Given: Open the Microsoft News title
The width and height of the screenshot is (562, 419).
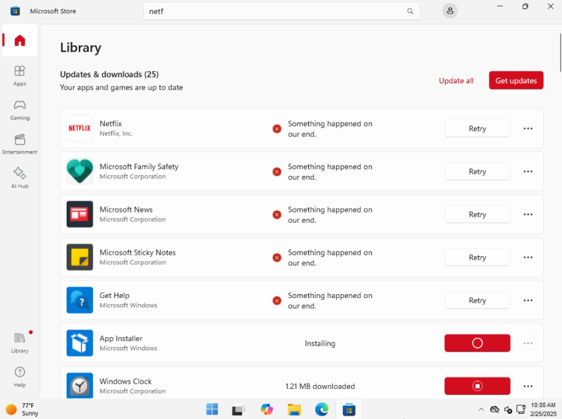Looking at the screenshot, I should pyautogui.click(x=126, y=209).
